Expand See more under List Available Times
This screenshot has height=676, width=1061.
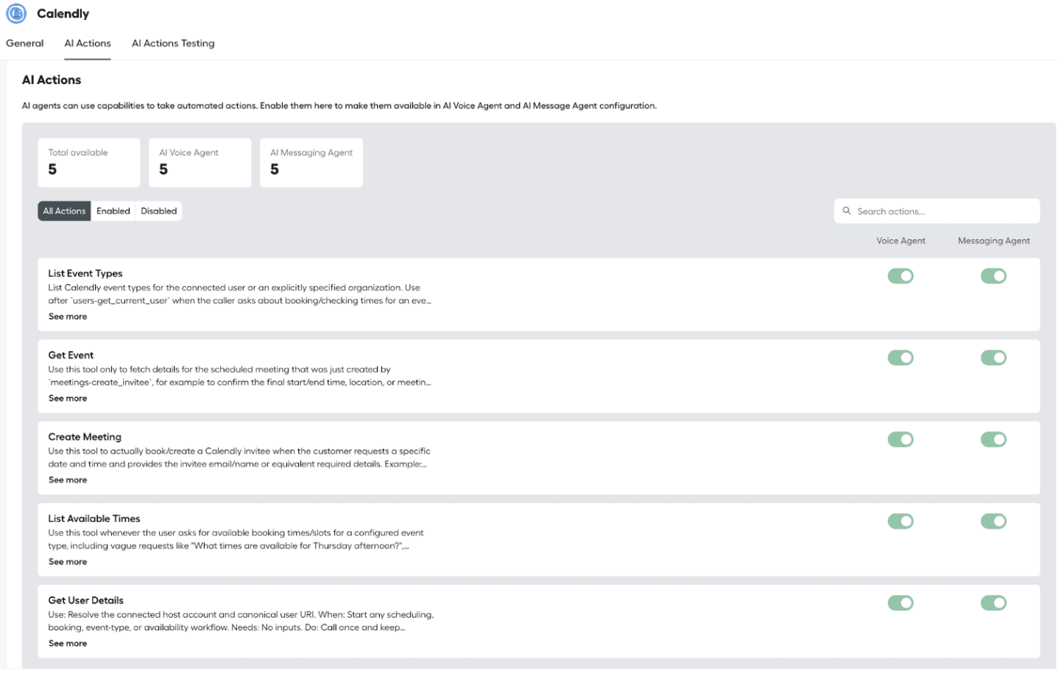coord(68,562)
